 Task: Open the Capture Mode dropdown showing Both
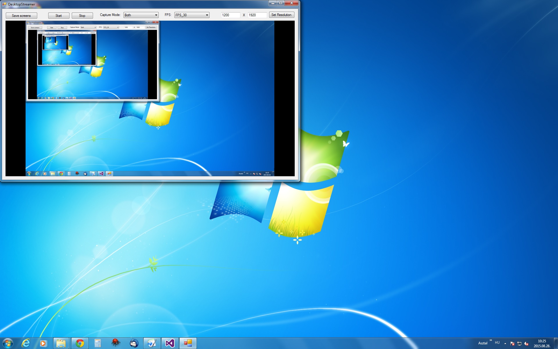pyautogui.click(x=141, y=15)
